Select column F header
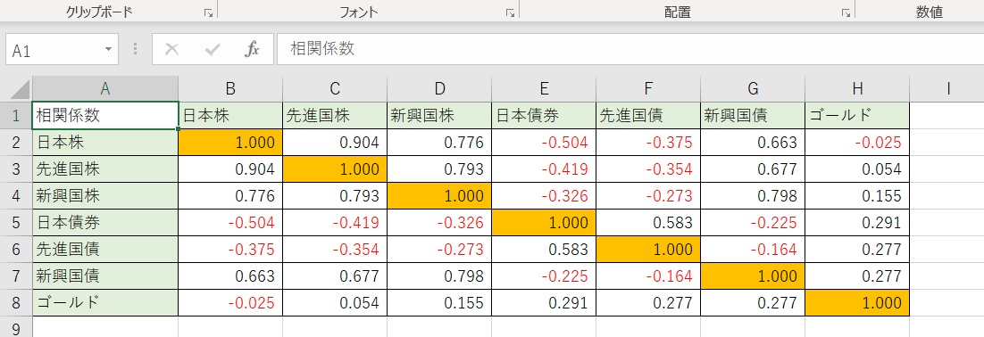This screenshot has width=984, height=337. 648,89
